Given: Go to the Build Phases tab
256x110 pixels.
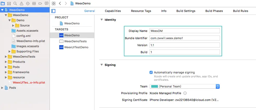Looking at the screenshot, I should 214,11.
